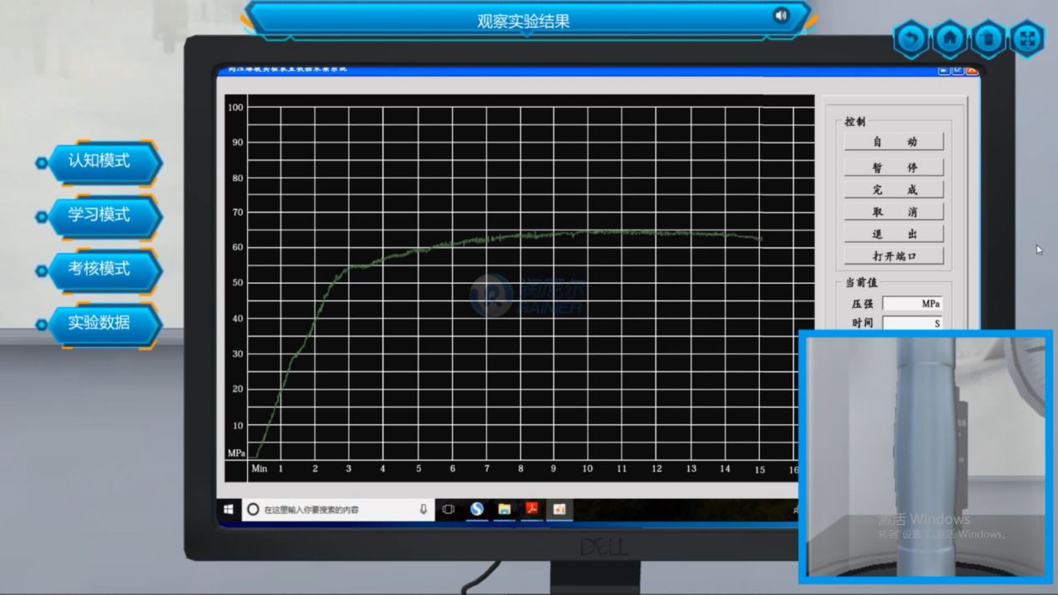The width and height of the screenshot is (1058, 595).
Task: Click the 打开端口 button
Action: click(893, 256)
